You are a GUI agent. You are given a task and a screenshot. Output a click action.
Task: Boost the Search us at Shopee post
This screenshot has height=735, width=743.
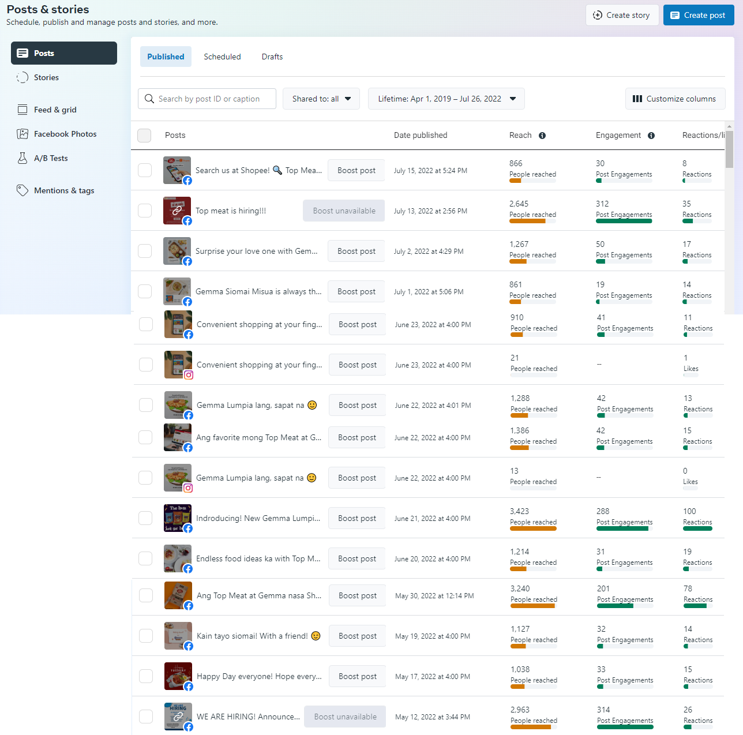click(357, 170)
